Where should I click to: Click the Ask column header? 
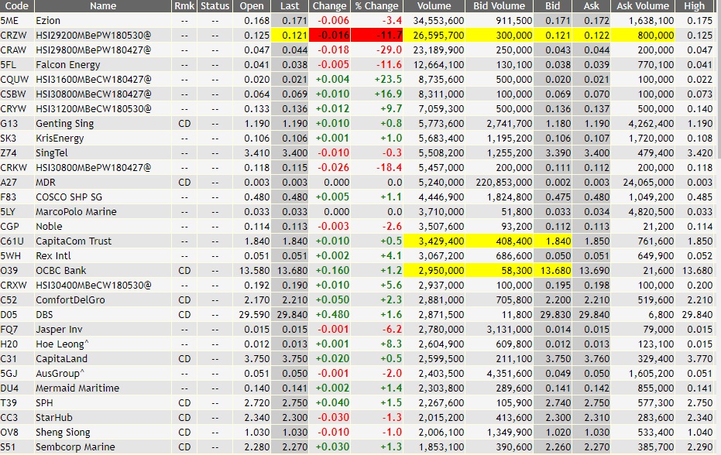(592, 6)
